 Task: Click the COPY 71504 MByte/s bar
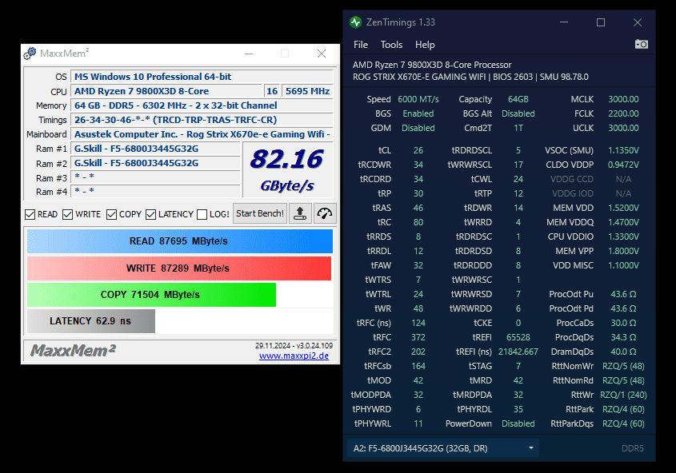(151, 295)
